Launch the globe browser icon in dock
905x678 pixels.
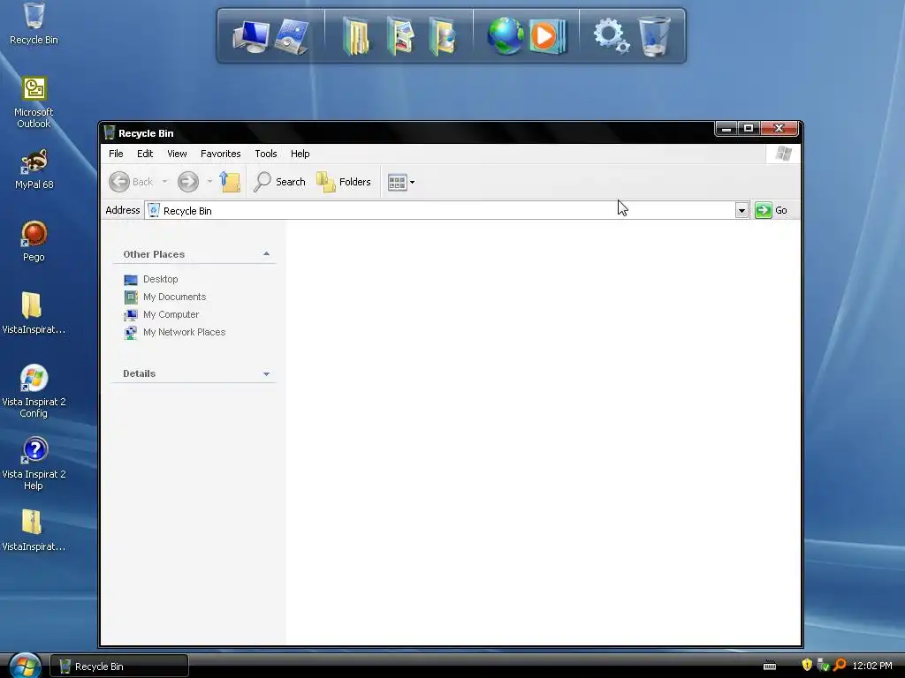click(505, 36)
